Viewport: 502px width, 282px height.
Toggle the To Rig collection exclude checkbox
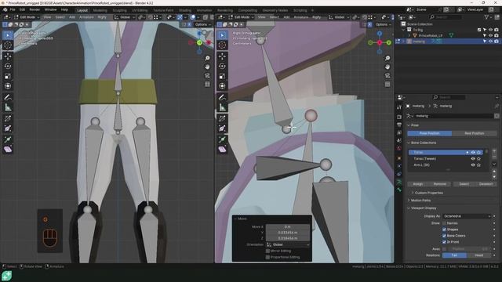[x=479, y=30]
